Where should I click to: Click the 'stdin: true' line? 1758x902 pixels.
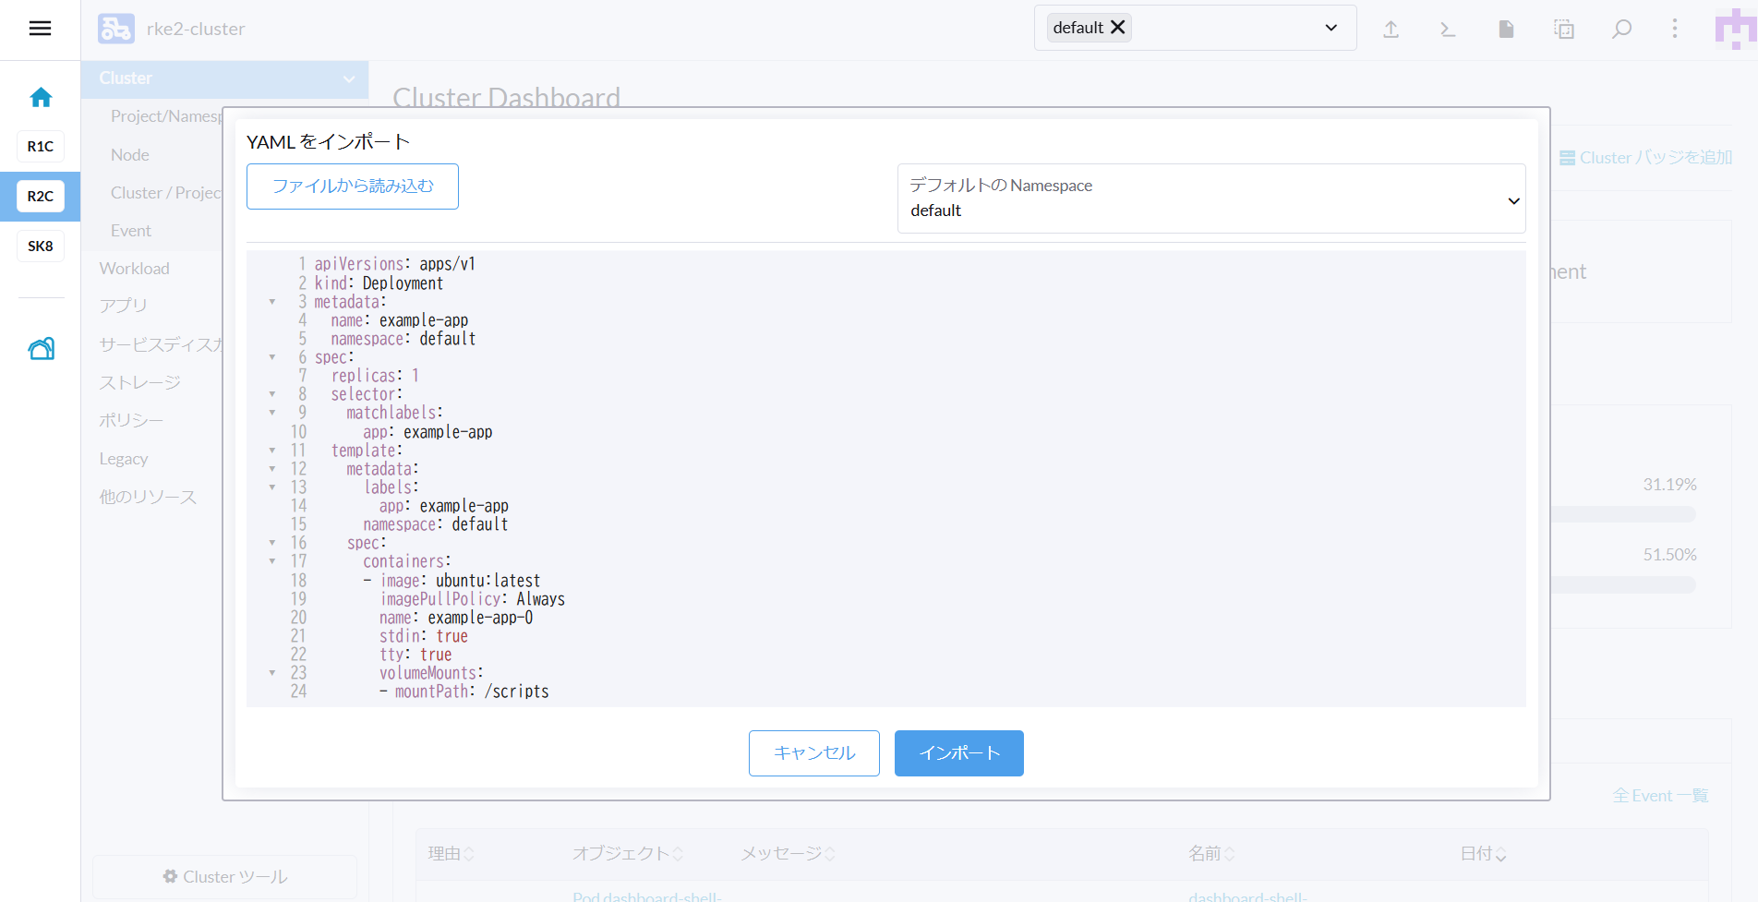click(424, 636)
